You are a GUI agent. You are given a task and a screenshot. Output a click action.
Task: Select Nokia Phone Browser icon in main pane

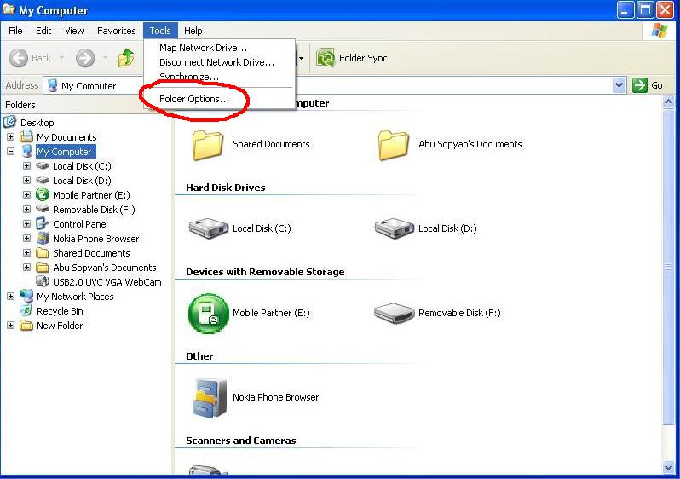tap(210, 397)
